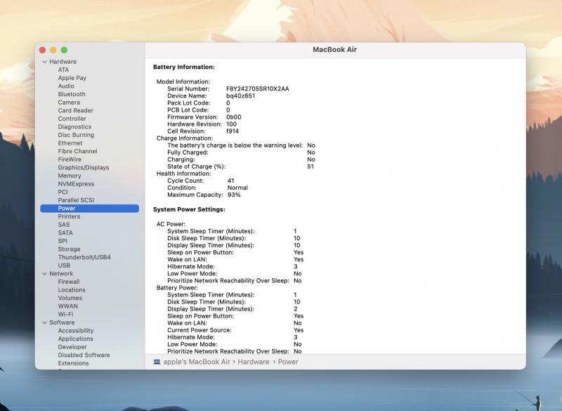This screenshot has width=562, height=411.
Task: Click Power in the bottom path bar
Action: tap(288, 362)
